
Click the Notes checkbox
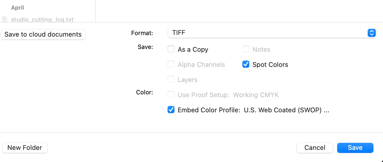tap(246, 49)
